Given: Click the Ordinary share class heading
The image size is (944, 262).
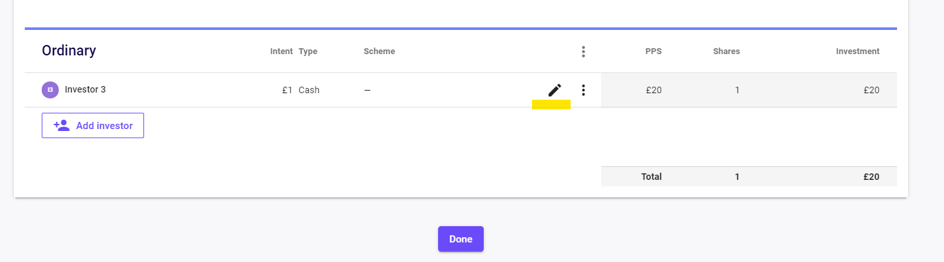Looking at the screenshot, I should (x=69, y=51).
